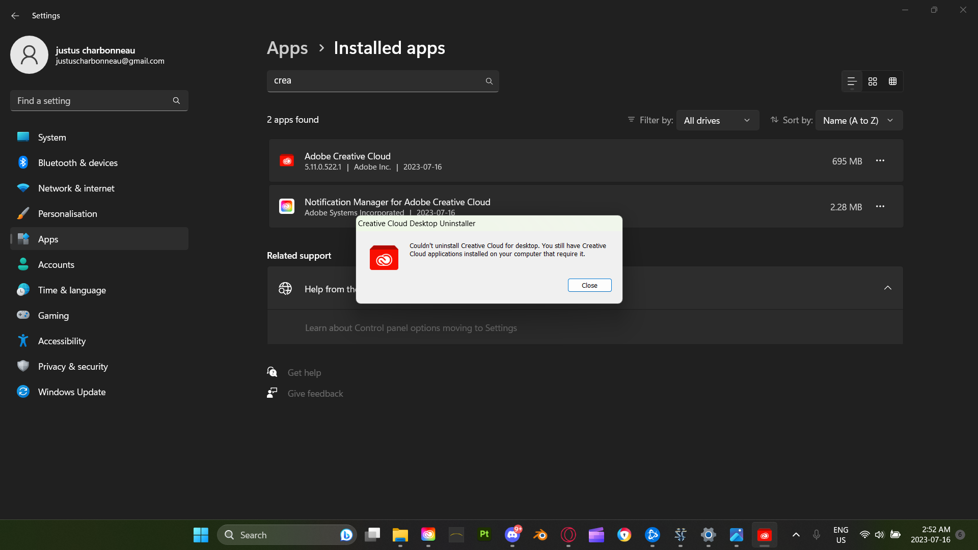
Task: Select Give feedback
Action: (x=314, y=393)
